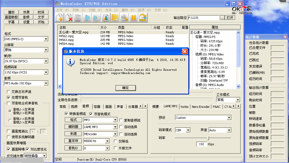
Task: Click the blue play toolbar icon
Action: coord(87,18)
